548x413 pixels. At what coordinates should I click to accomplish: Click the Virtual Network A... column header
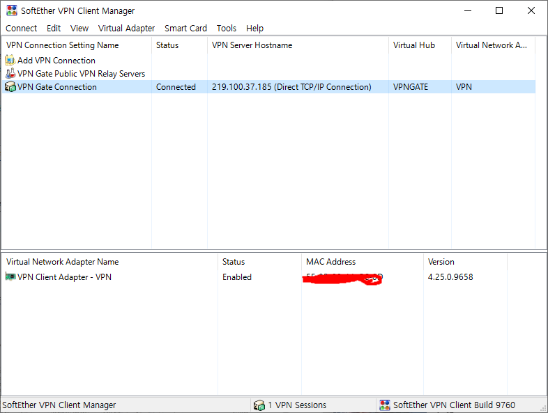(493, 45)
